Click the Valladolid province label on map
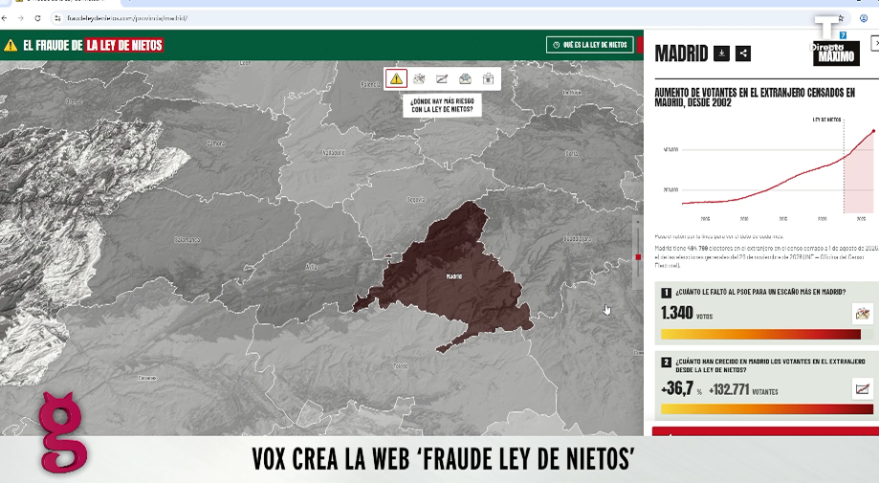 click(334, 152)
